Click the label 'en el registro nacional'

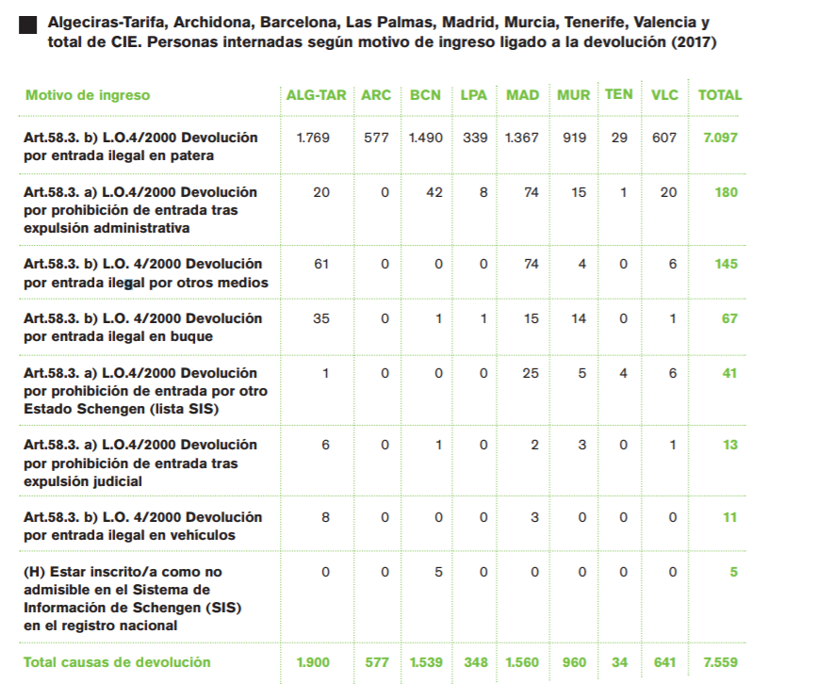101,626
